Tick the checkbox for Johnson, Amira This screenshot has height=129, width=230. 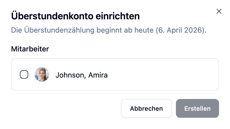(24, 75)
